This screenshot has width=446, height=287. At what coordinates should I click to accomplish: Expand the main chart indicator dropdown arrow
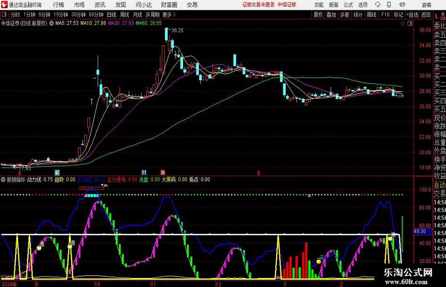click(x=51, y=23)
